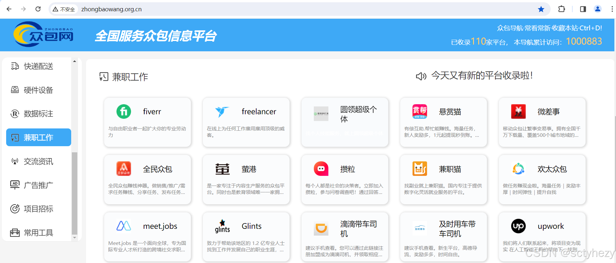Click the 全民众包 logo icon
This screenshot has width=616, height=263.
(124, 169)
